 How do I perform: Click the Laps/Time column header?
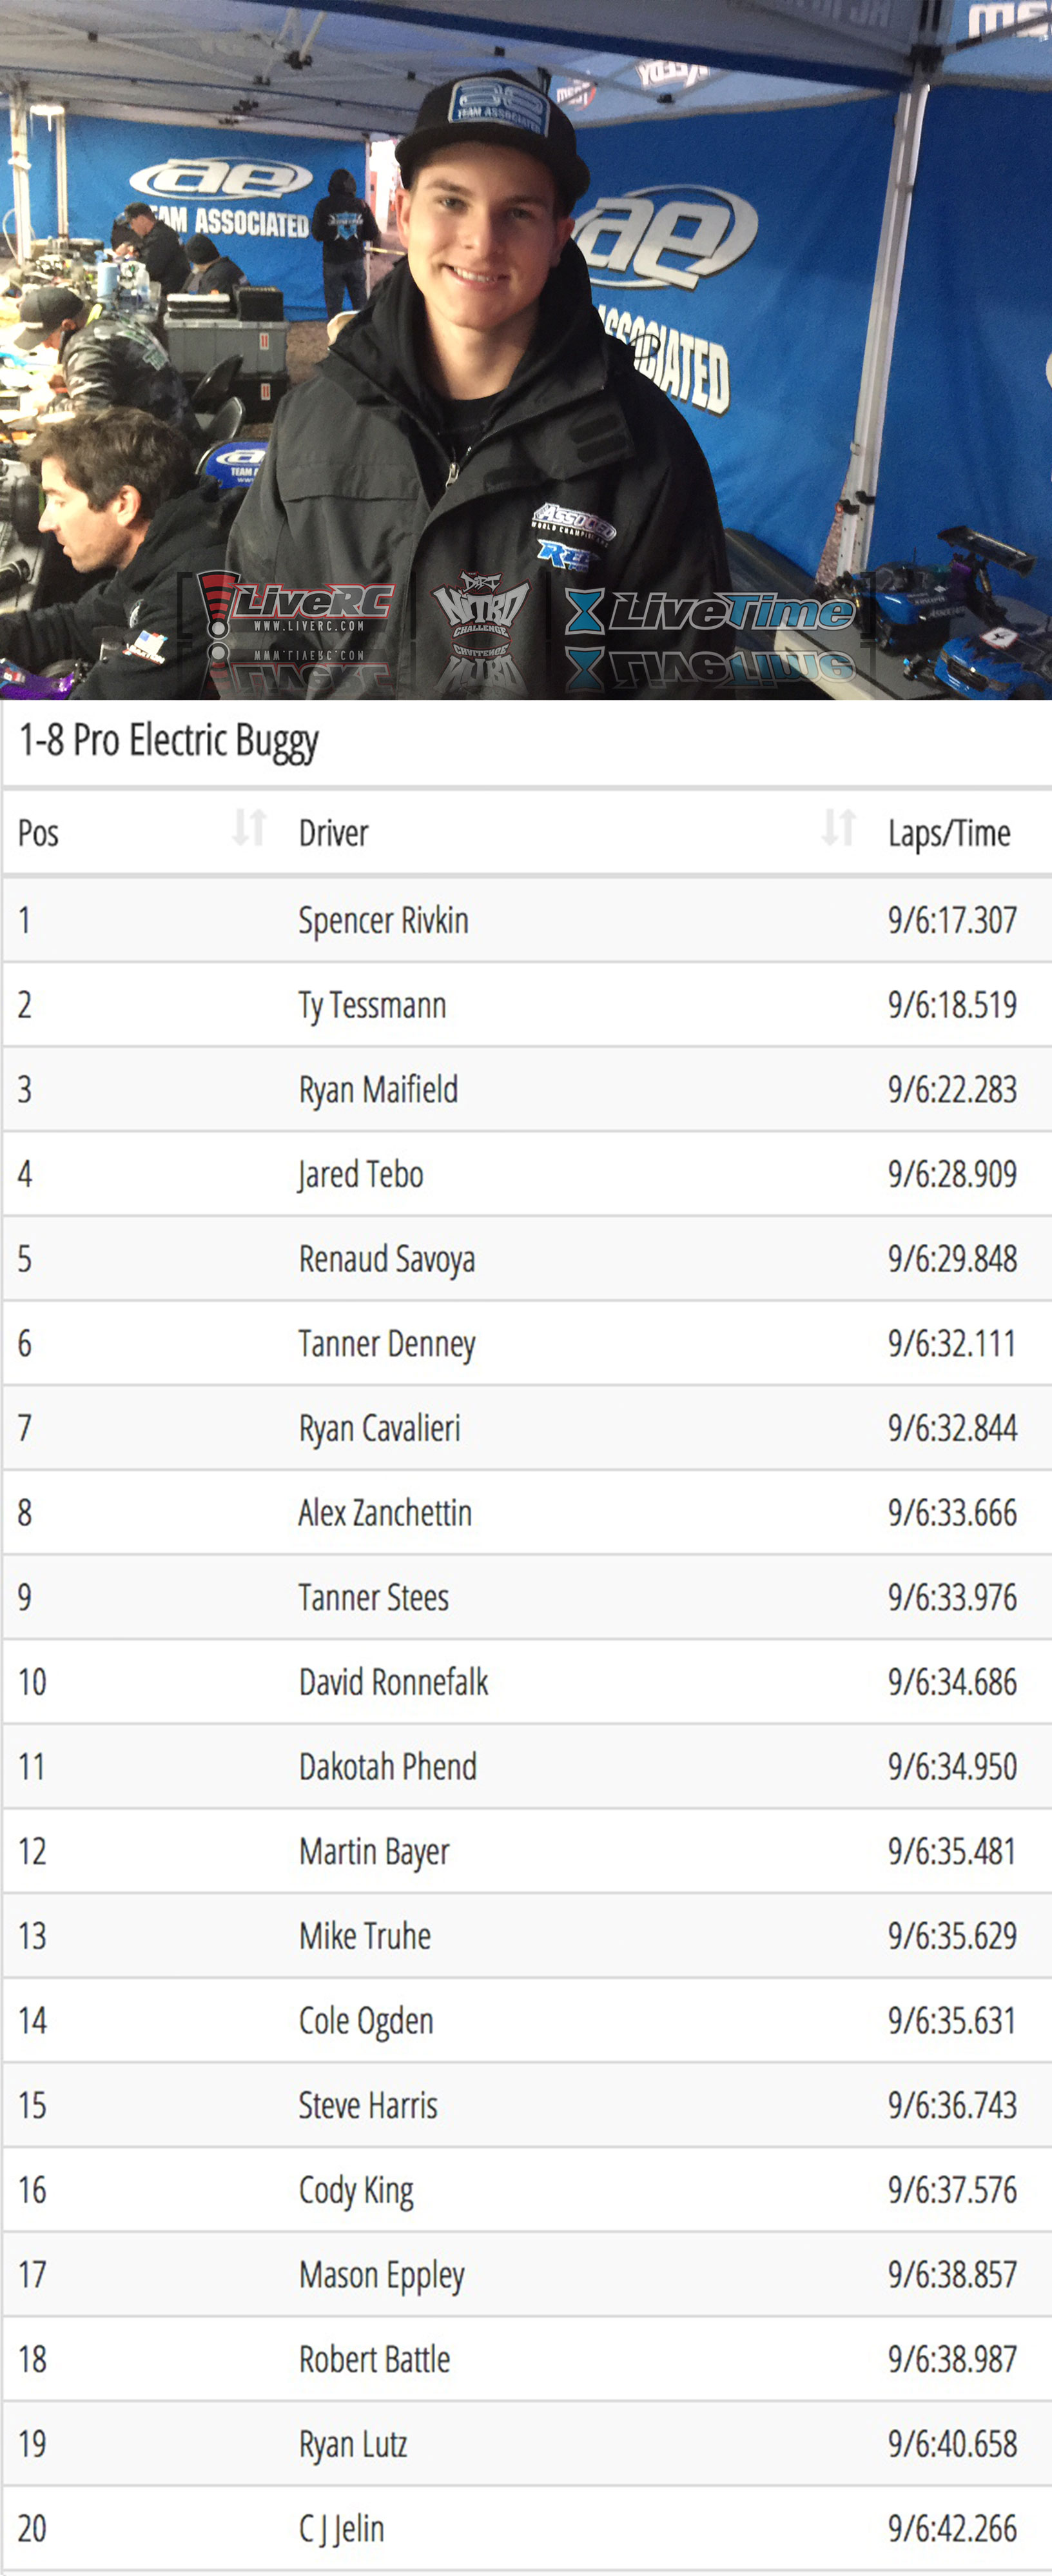pos(949,833)
